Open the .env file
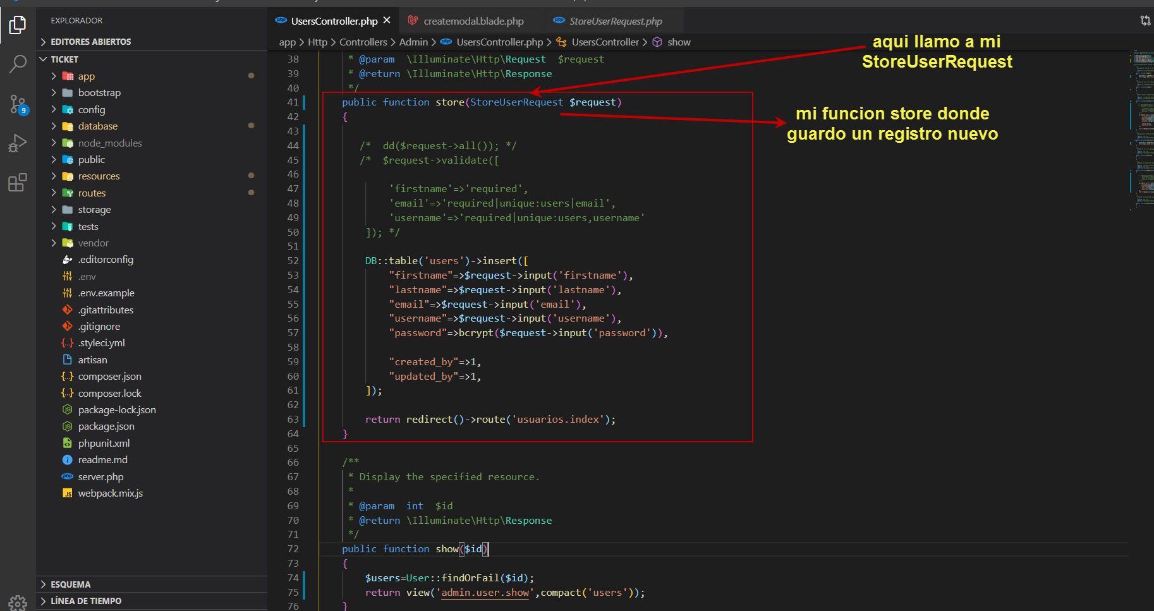 coord(152,276)
